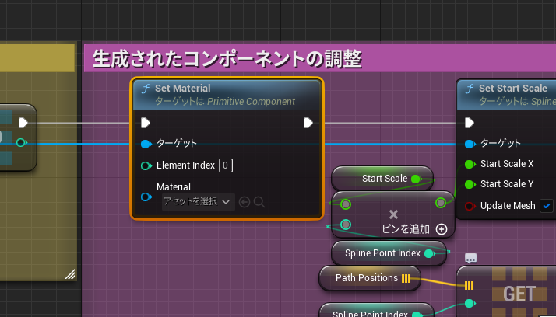Image resolution: width=556 pixels, height=317 pixels.
Task: Click the multiply node's second input pin
Action: (346, 225)
